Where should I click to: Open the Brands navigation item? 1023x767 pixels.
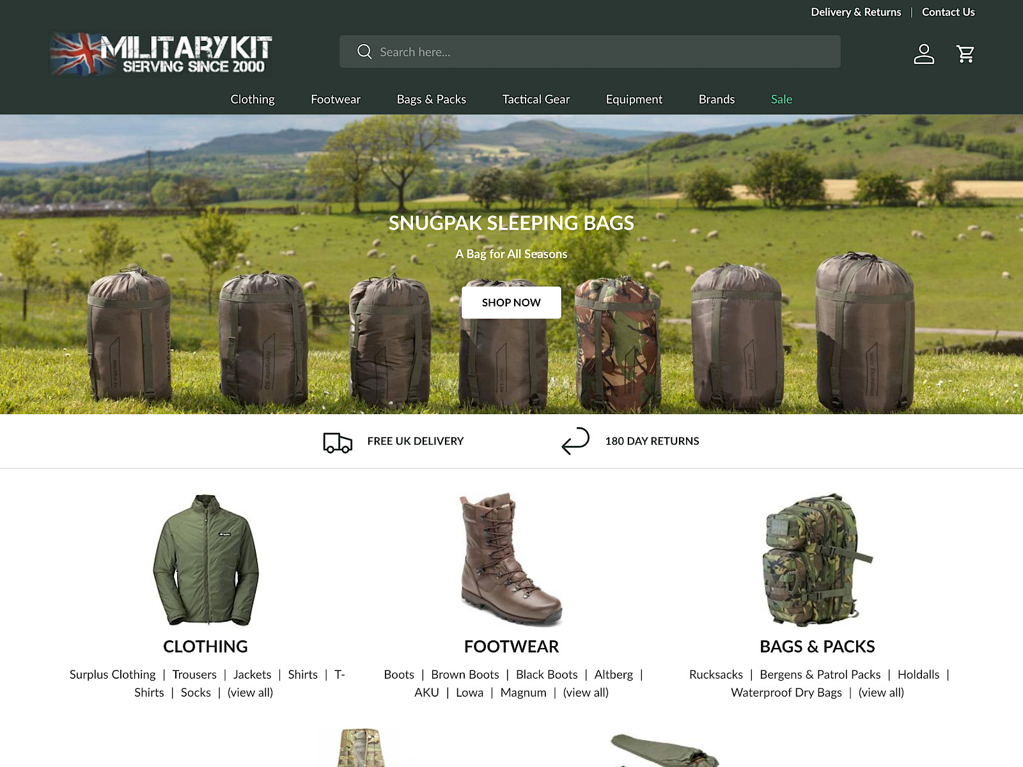point(716,99)
